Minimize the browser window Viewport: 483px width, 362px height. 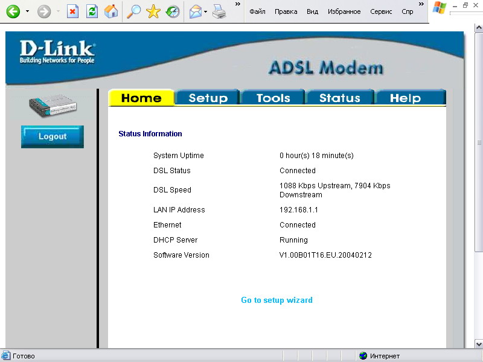(x=455, y=5)
